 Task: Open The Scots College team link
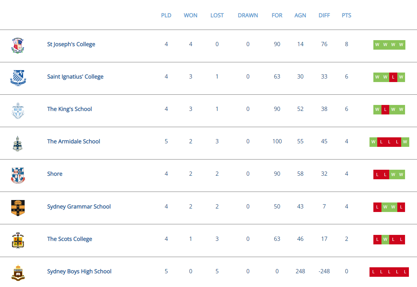point(70,239)
